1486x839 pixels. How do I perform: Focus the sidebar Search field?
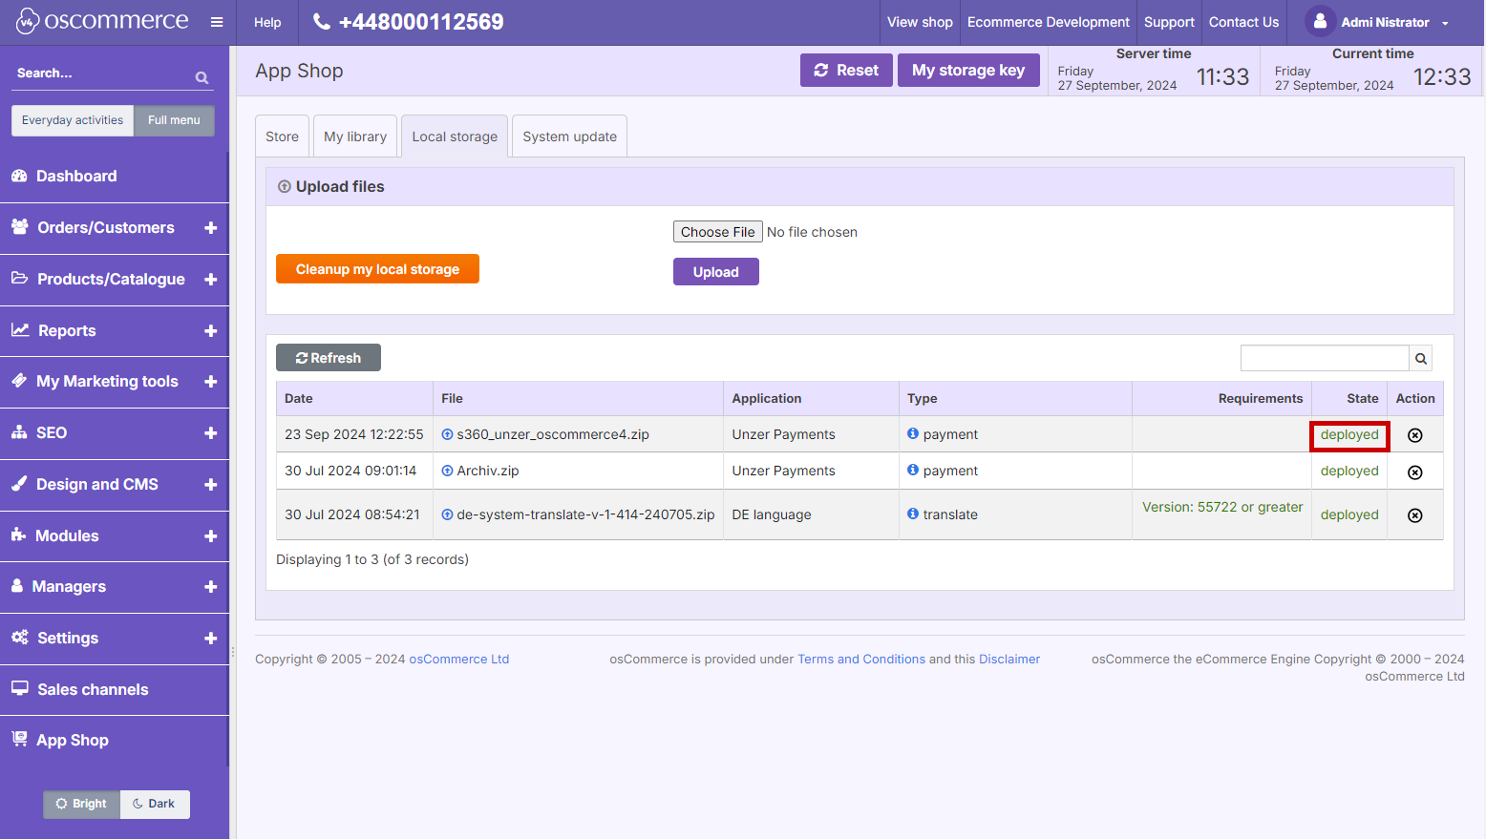click(x=102, y=73)
